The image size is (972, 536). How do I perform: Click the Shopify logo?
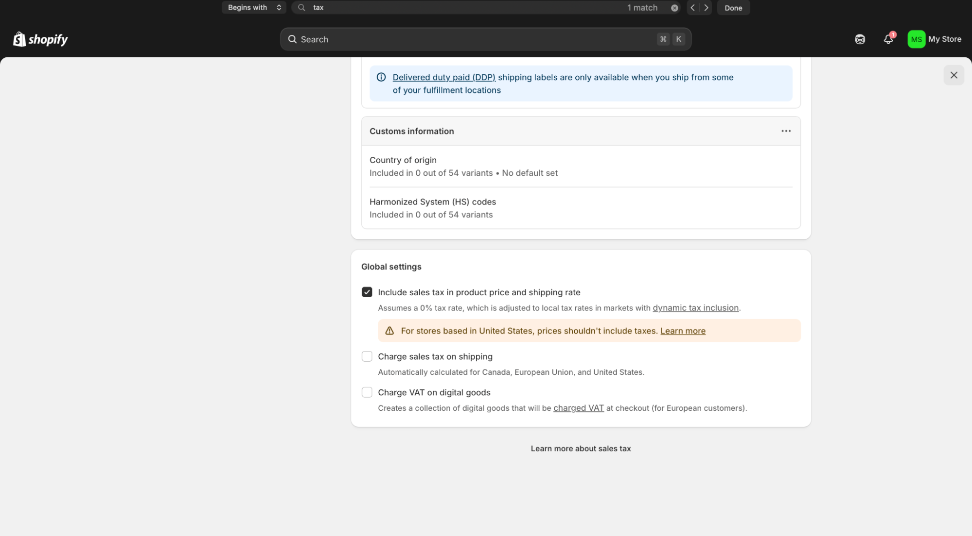coord(40,39)
